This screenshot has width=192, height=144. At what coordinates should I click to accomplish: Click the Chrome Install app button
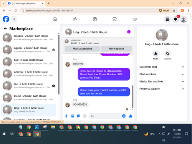click(x=164, y=10)
